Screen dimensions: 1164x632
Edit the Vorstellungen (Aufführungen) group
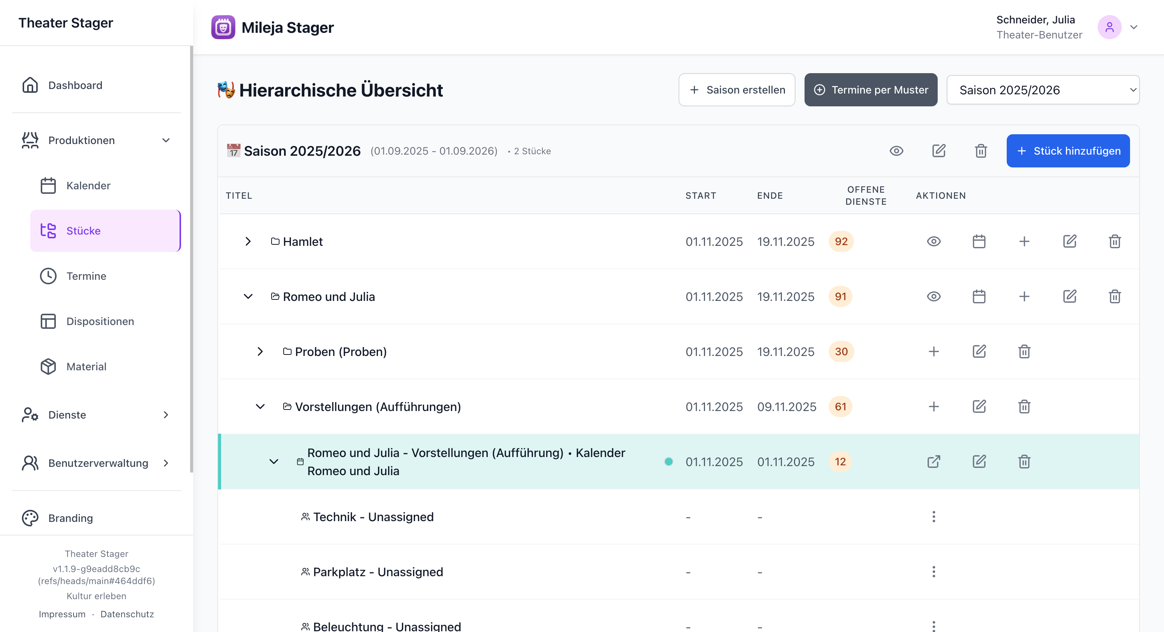pos(979,407)
